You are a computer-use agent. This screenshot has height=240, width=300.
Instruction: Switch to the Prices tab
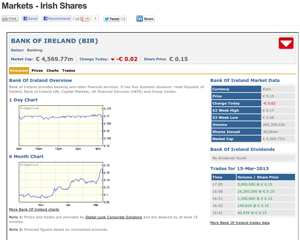[37, 71]
